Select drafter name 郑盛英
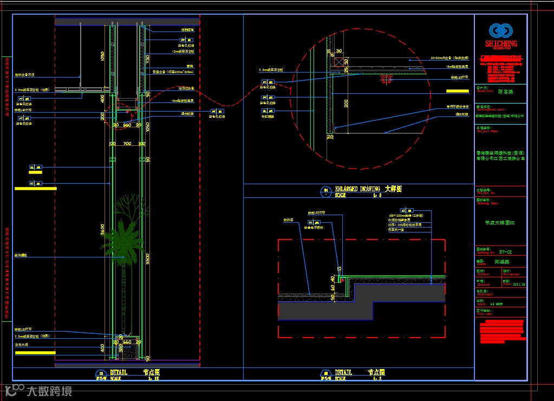The image size is (554, 401). tap(502, 262)
